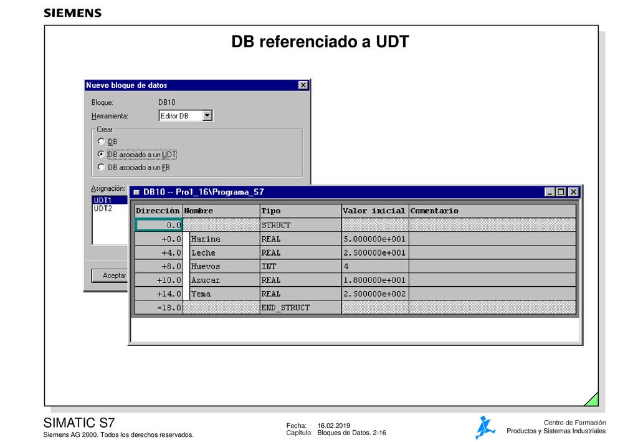Click the =18.0 address cell
The height and width of the screenshot is (442, 638).
click(159, 308)
